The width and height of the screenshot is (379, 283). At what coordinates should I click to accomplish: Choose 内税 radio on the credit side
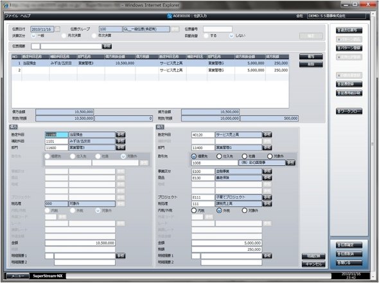(193, 210)
